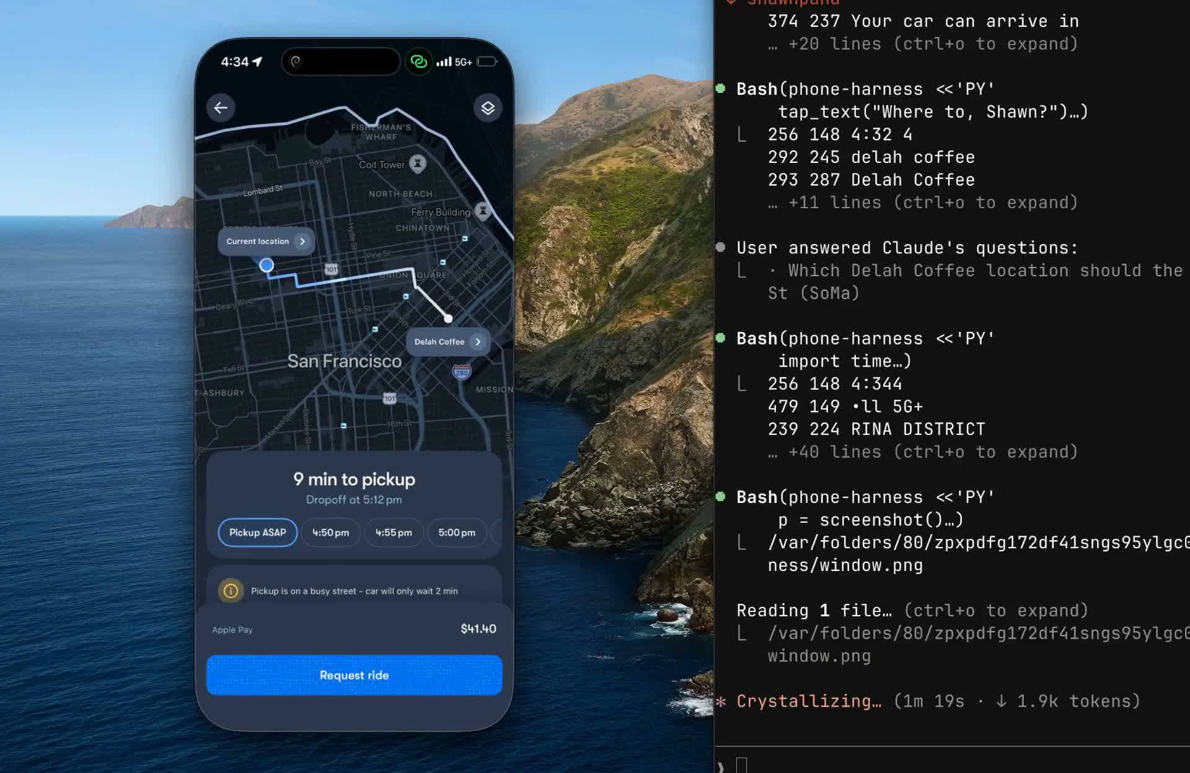Tap the Current location label on map
1190x773 pixels.
[x=258, y=242]
